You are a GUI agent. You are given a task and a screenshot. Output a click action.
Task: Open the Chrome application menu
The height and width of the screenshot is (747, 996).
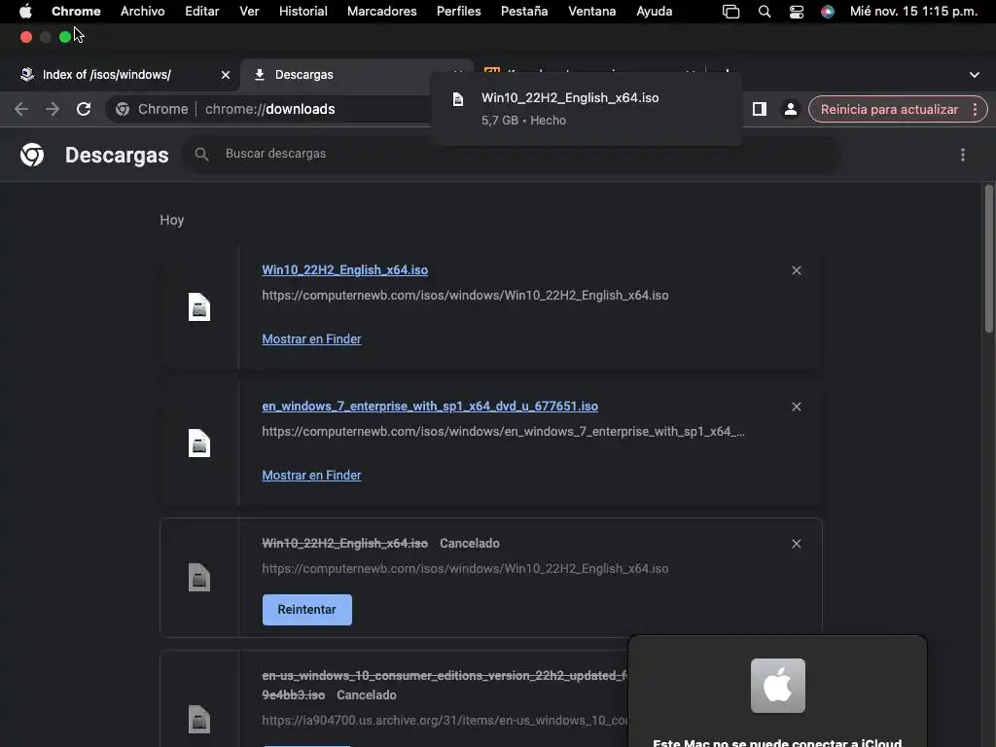tap(76, 12)
